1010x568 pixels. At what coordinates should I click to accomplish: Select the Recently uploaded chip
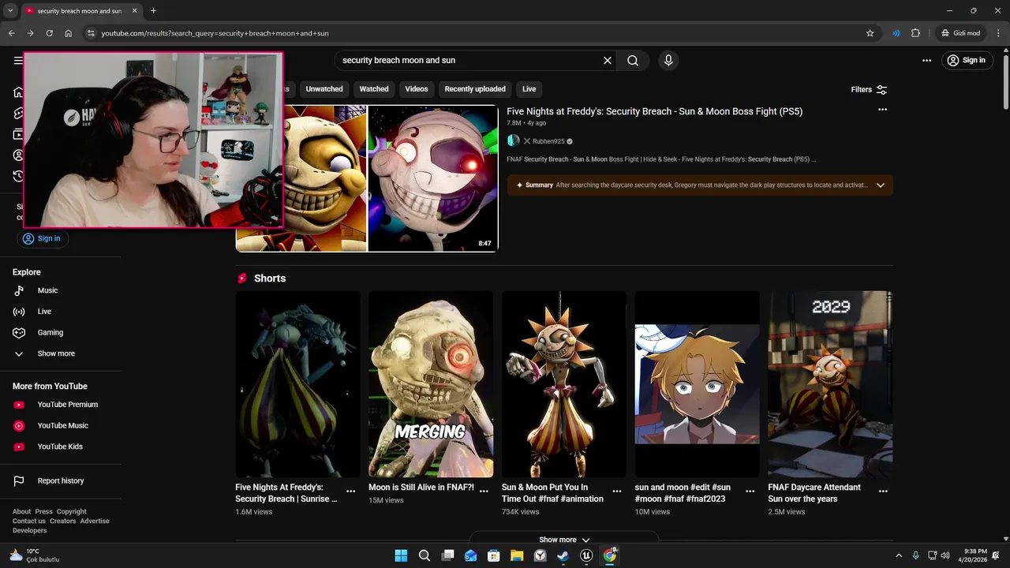pos(475,89)
